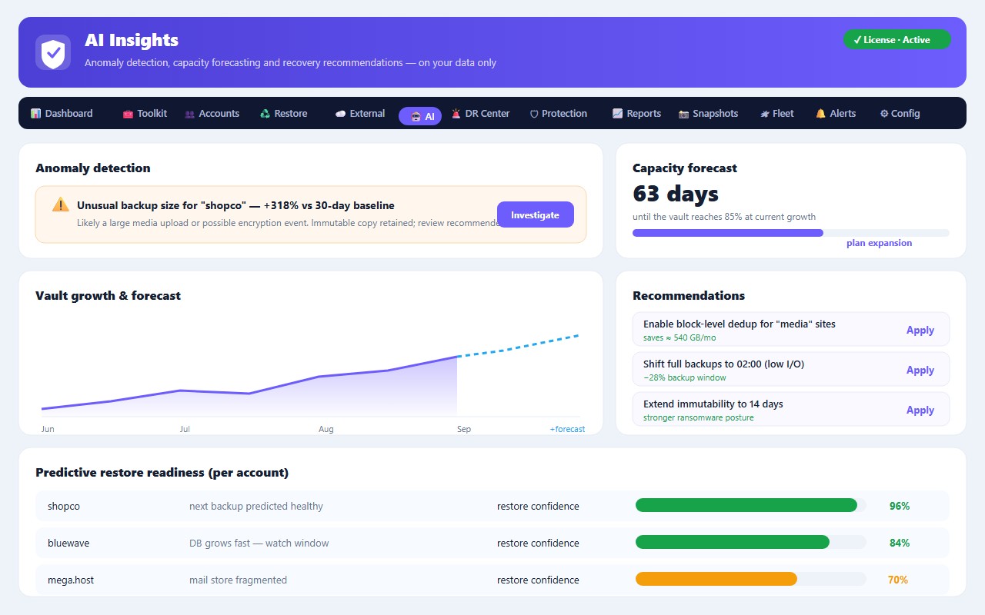Click the Restore recycle icon
This screenshot has height=615, width=985.
[x=265, y=114]
